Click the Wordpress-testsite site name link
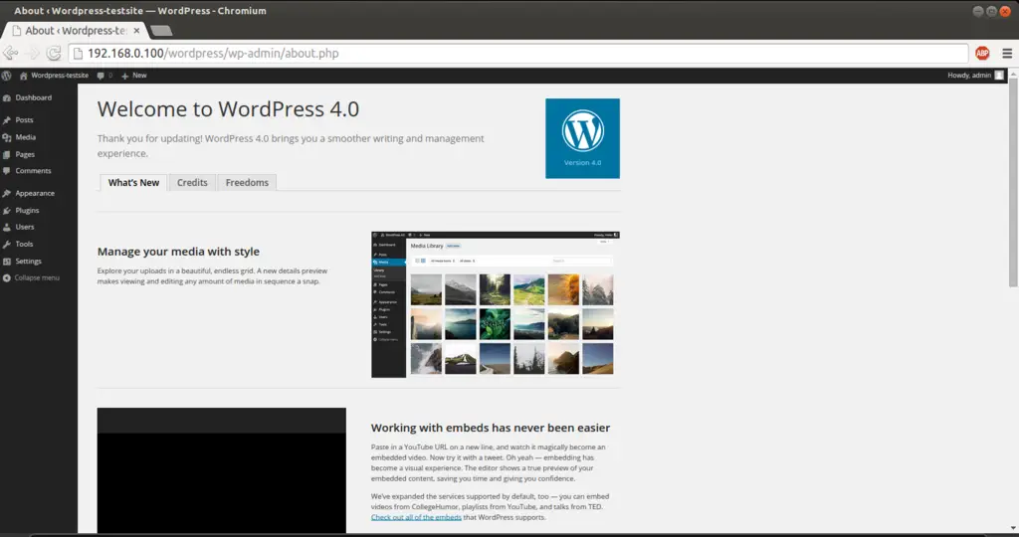 click(60, 76)
